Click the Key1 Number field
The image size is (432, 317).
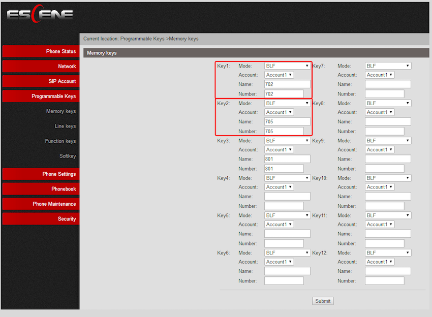284,94
